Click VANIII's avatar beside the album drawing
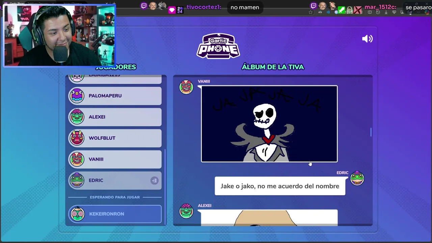The height and width of the screenshot is (243, 432). pos(186,87)
